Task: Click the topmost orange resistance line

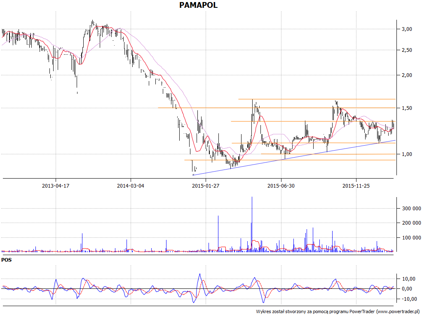Action: (317, 99)
